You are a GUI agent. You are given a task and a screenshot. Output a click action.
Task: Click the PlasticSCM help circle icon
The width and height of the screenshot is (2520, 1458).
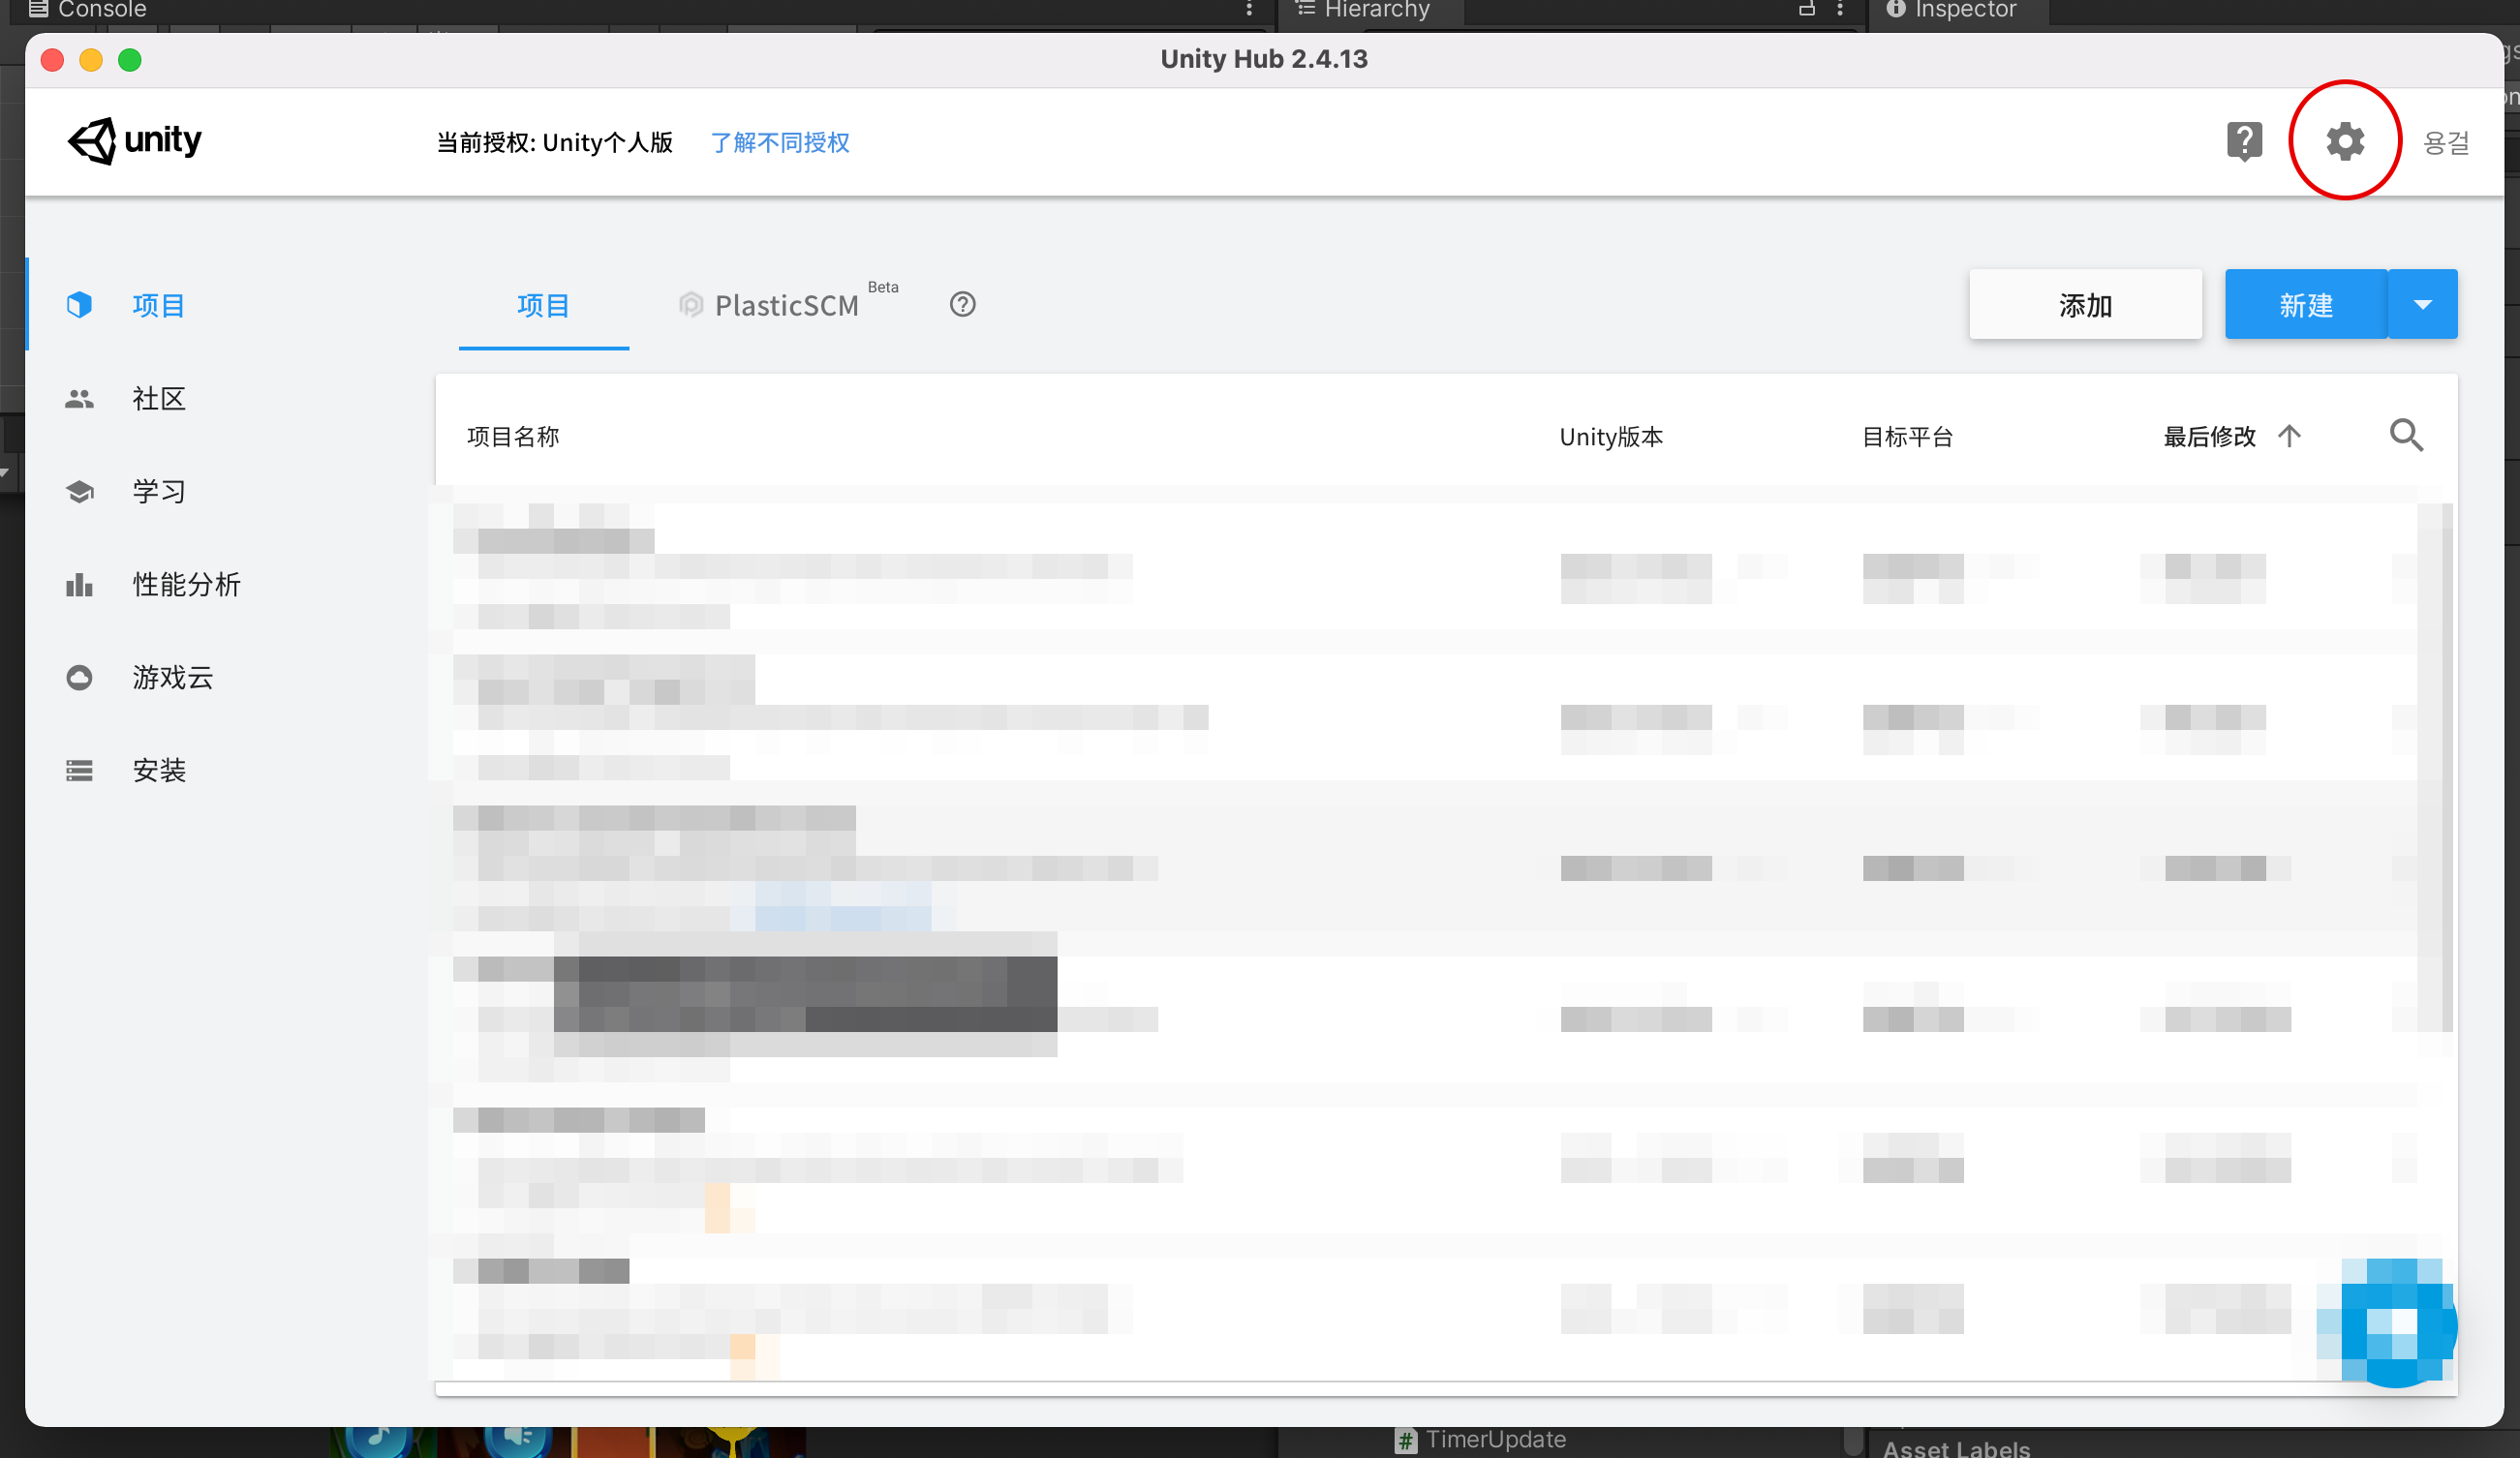click(962, 305)
